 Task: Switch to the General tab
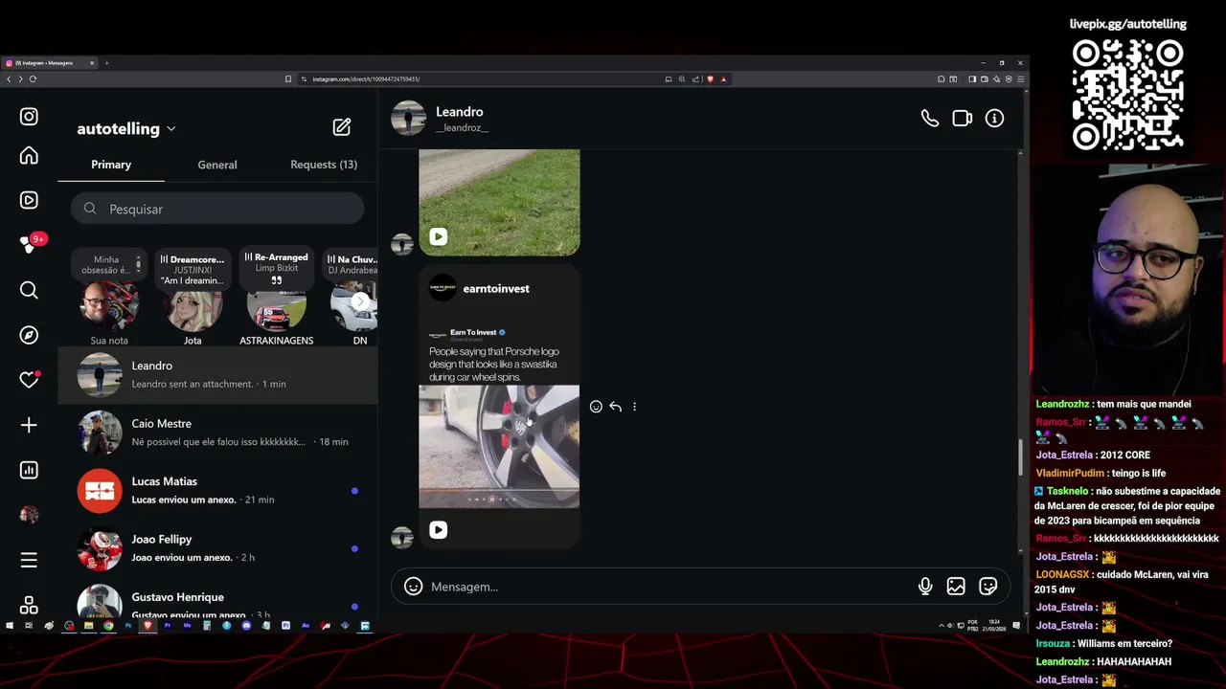pyautogui.click(x=217, y=165)
